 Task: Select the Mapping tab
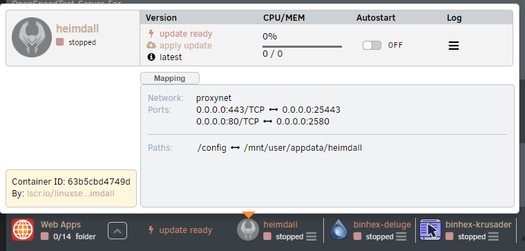click(170, 78)
